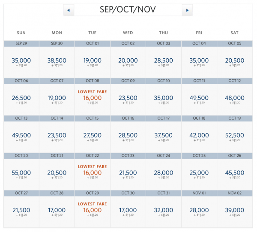
Task: Pick the Sep 29 fare of 35,000
Action: pos(21,60)
